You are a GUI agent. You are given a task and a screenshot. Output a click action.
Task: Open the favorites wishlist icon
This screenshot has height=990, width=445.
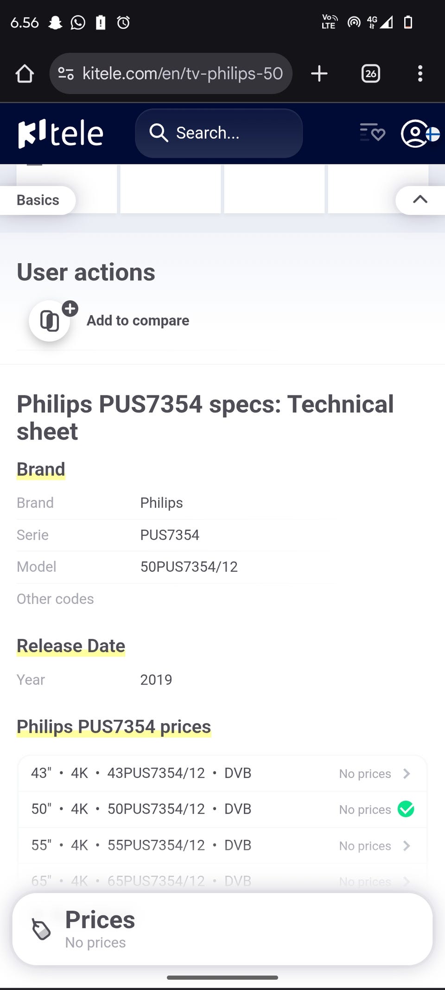[372, 133]
